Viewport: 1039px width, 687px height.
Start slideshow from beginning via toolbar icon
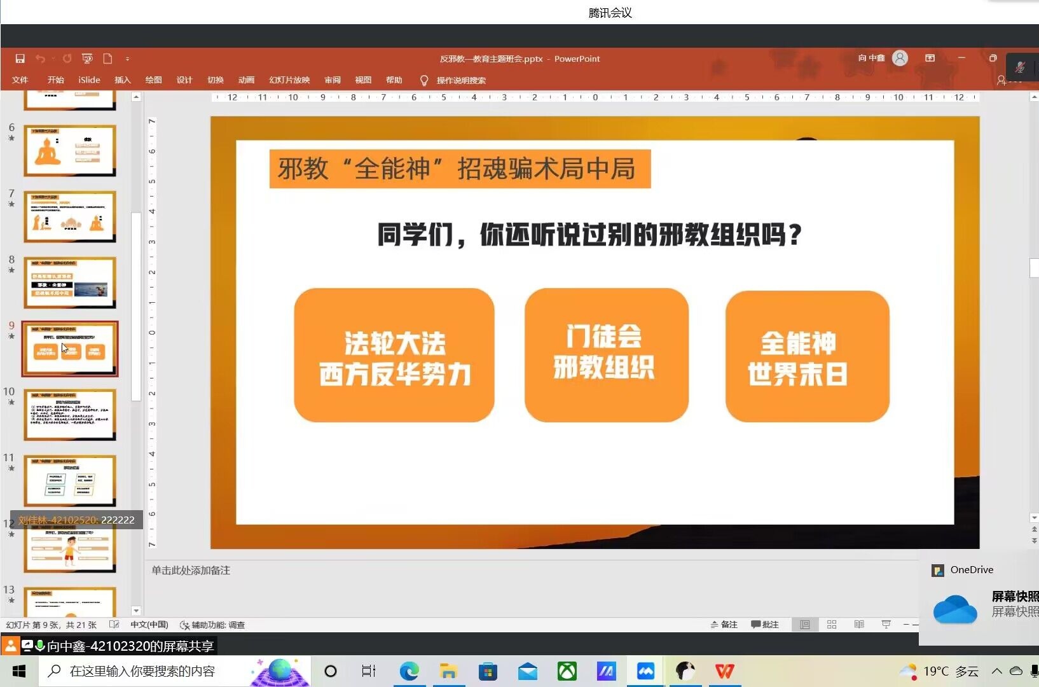click(x=87, y=59)
